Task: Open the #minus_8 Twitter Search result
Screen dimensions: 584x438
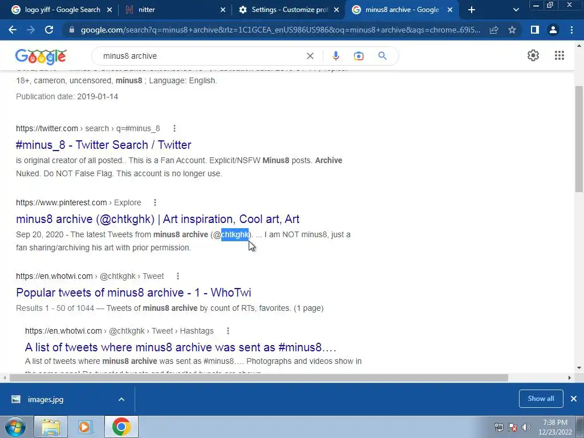Action: pos(104,145)
